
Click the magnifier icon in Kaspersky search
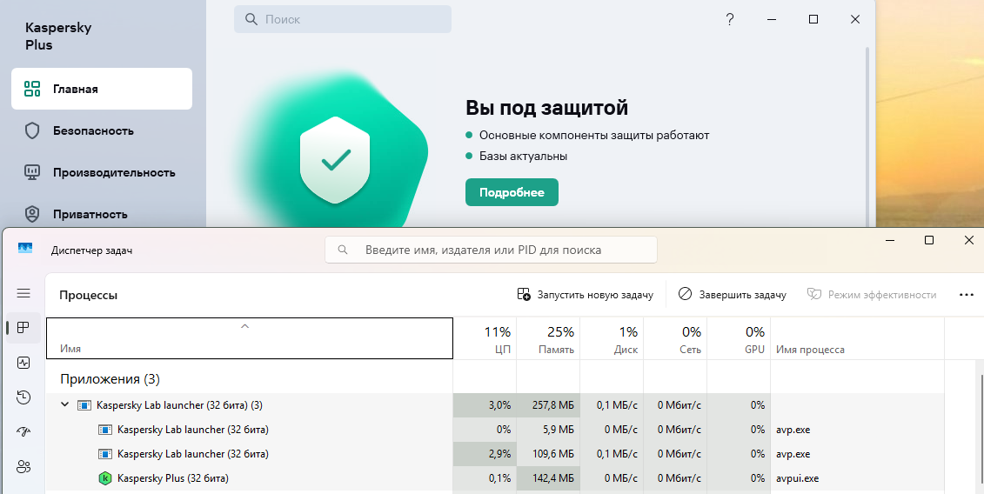click(x=251, y=19)
